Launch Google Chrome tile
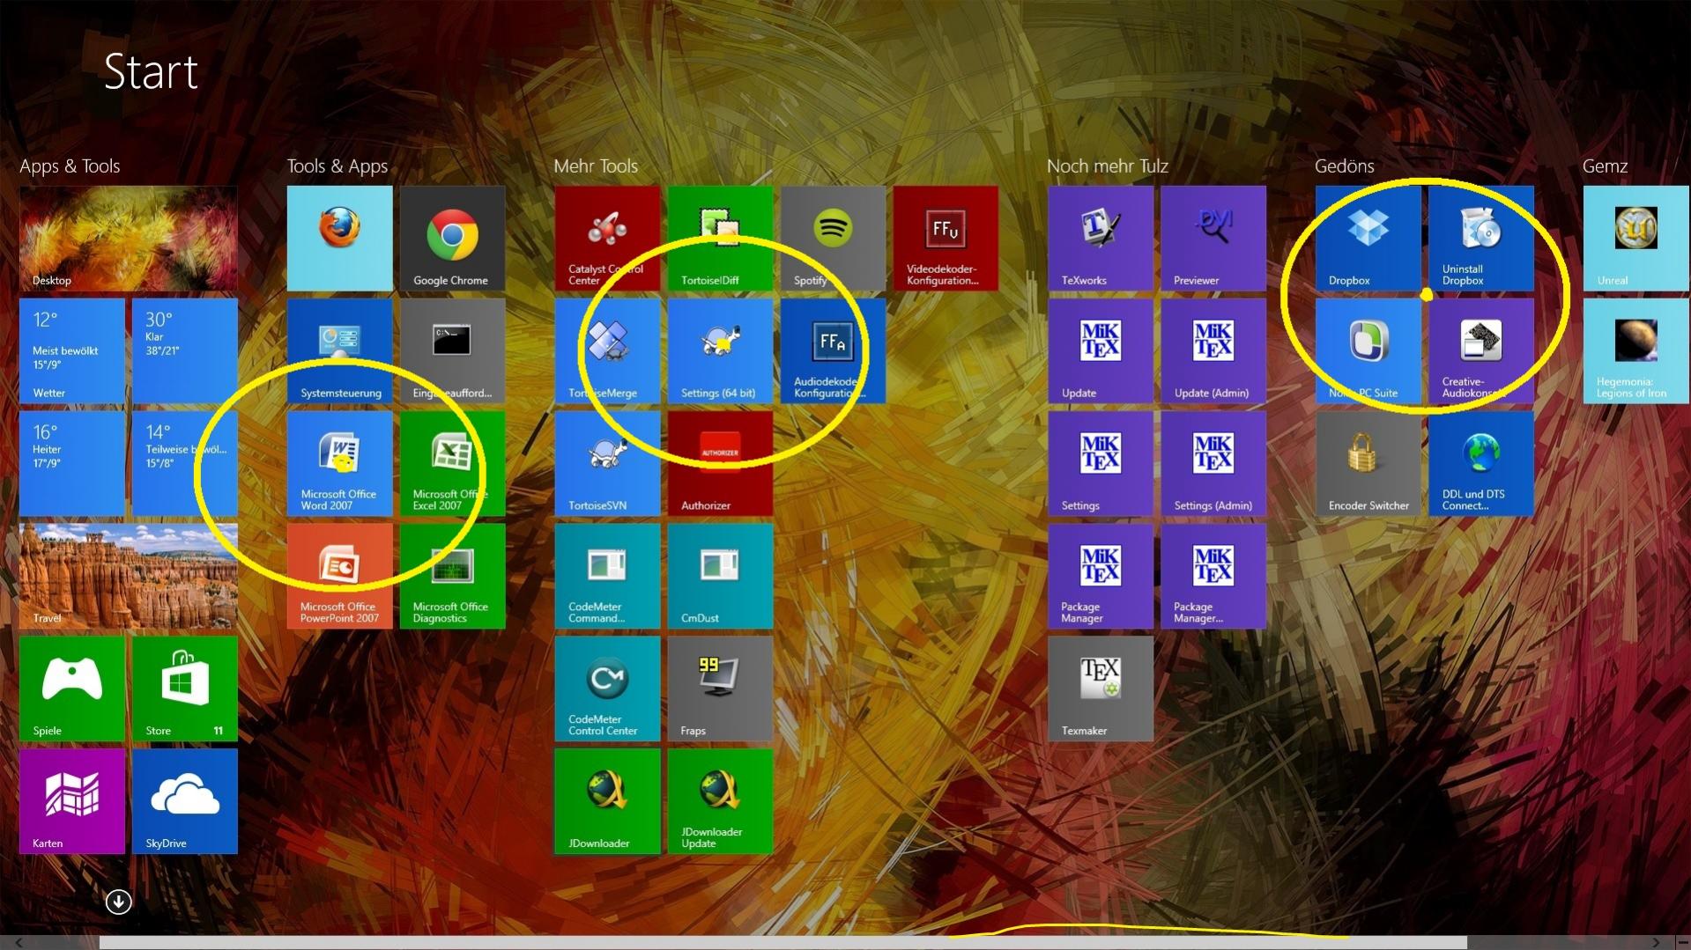The width and height of the screenshot is (1691, 950). coord(452,238)
